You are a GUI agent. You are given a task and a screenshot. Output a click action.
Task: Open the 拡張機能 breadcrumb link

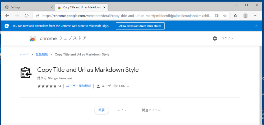[42, 54]
